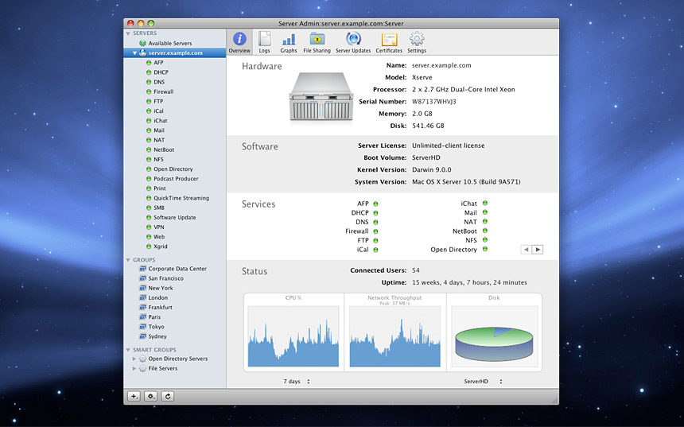
Task: Open the Logs toolbar pane
Action: click(x=264, y=42)
